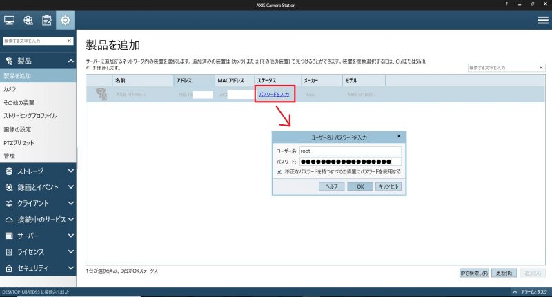
Task: Toggle use password for all devices checkbox
Action: pos(279,171)
